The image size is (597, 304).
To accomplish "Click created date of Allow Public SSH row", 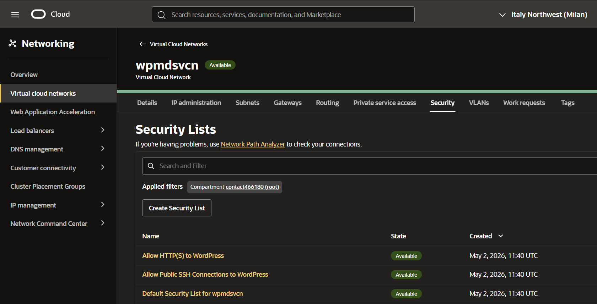I will tap(504, 275).
